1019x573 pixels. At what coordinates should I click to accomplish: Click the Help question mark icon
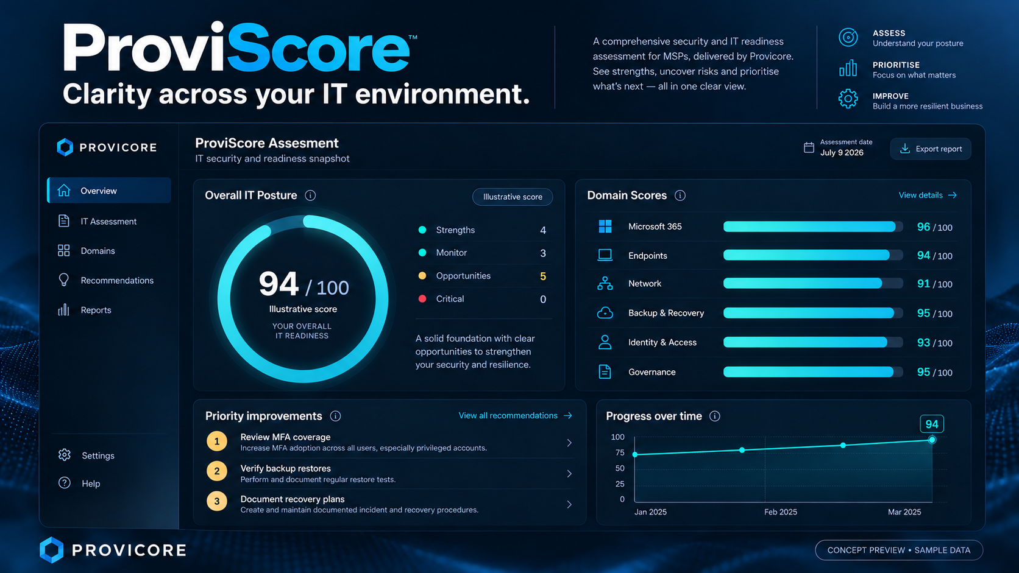click(x=65, y=483)
